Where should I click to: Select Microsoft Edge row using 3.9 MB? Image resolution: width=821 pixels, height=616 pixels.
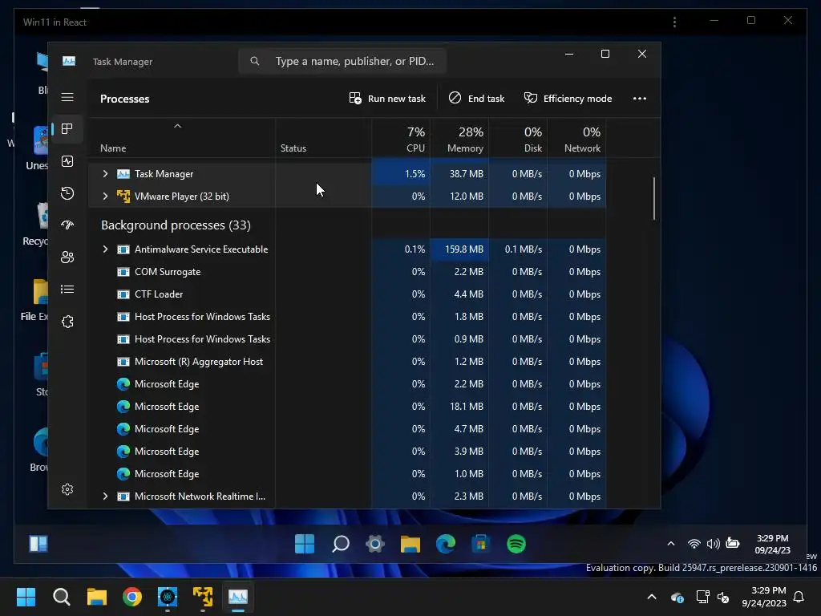tap(347, 452)
